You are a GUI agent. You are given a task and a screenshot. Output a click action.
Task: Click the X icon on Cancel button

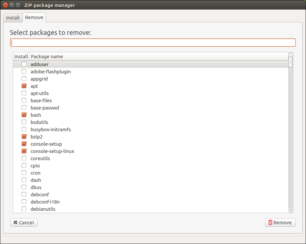[x=15, y=223]
